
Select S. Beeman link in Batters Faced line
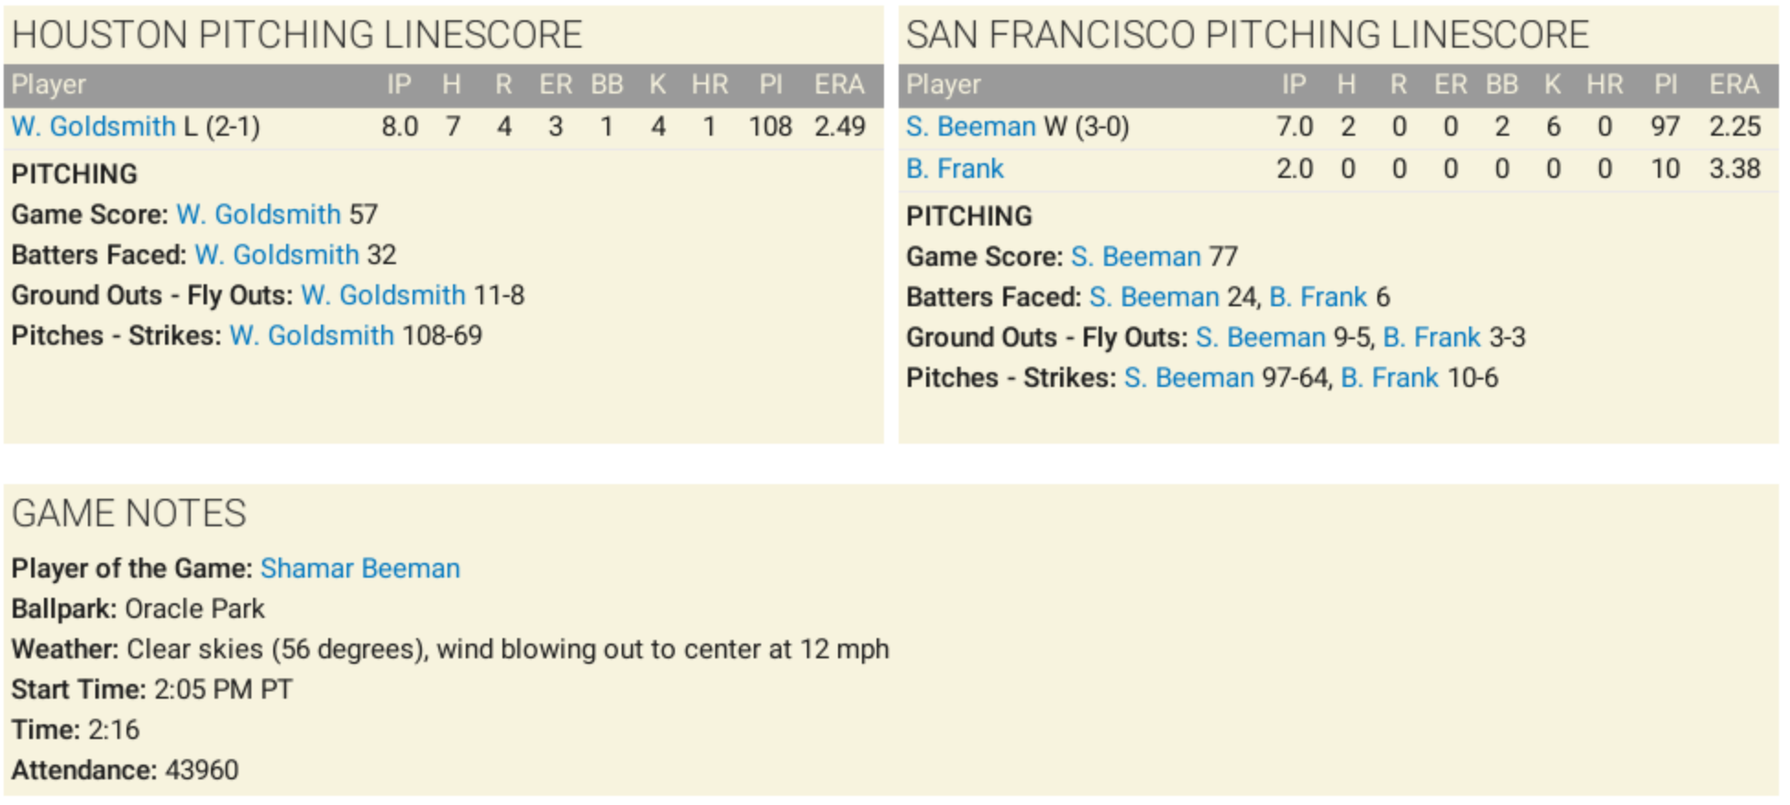coord(1154,297)
